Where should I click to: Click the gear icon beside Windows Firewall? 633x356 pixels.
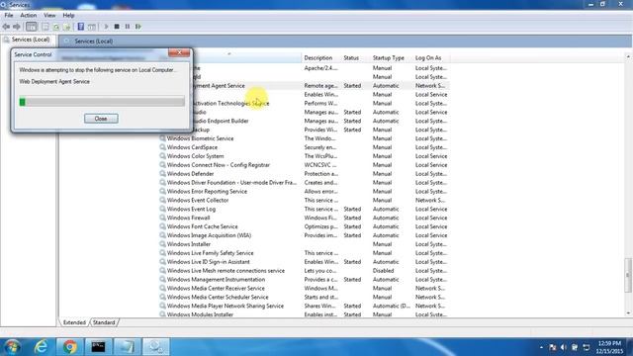(162, 218)
